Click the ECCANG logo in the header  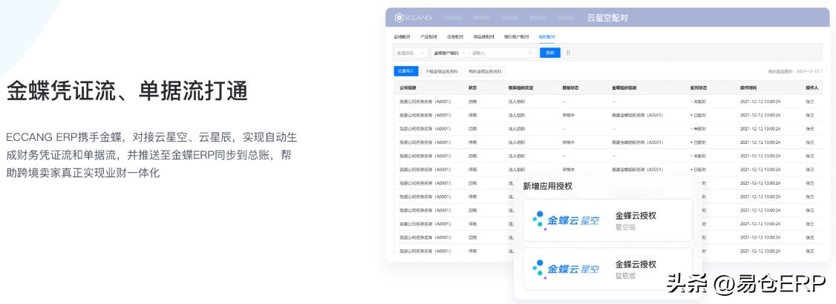click(x=413, y=18)
